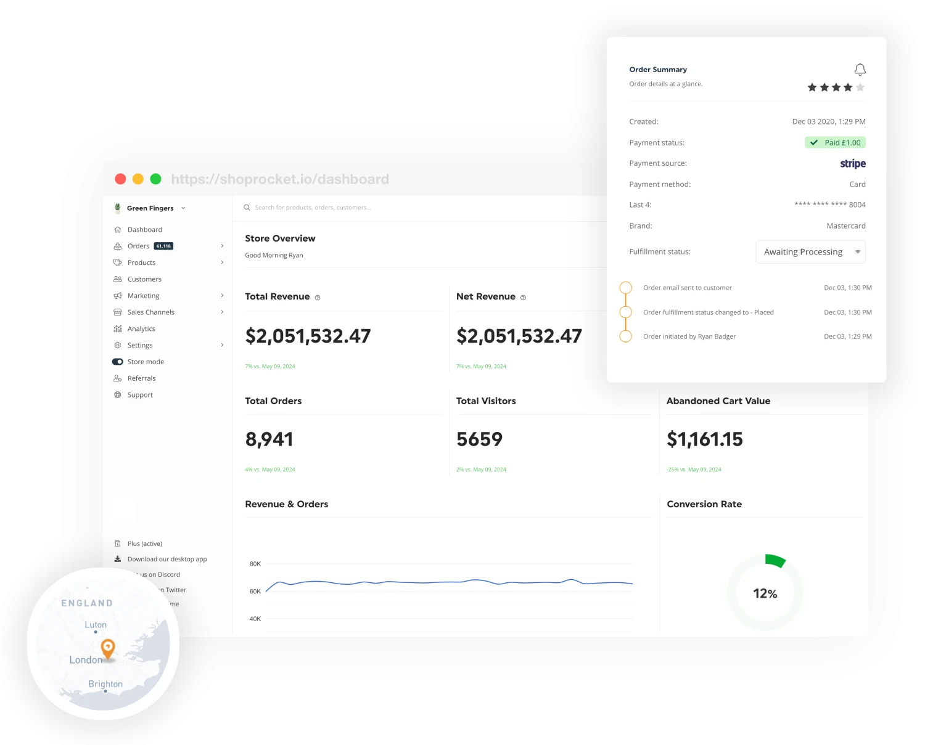
Task: Click the -25% vs. May 09 comparison
Action: point(694,470)
